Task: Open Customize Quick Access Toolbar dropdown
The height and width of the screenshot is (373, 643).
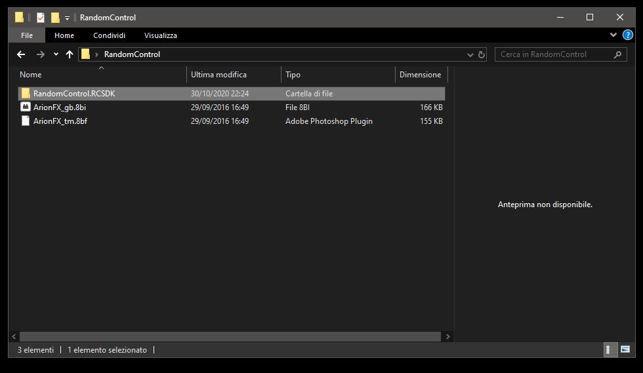Action: [x=67, y=18]
